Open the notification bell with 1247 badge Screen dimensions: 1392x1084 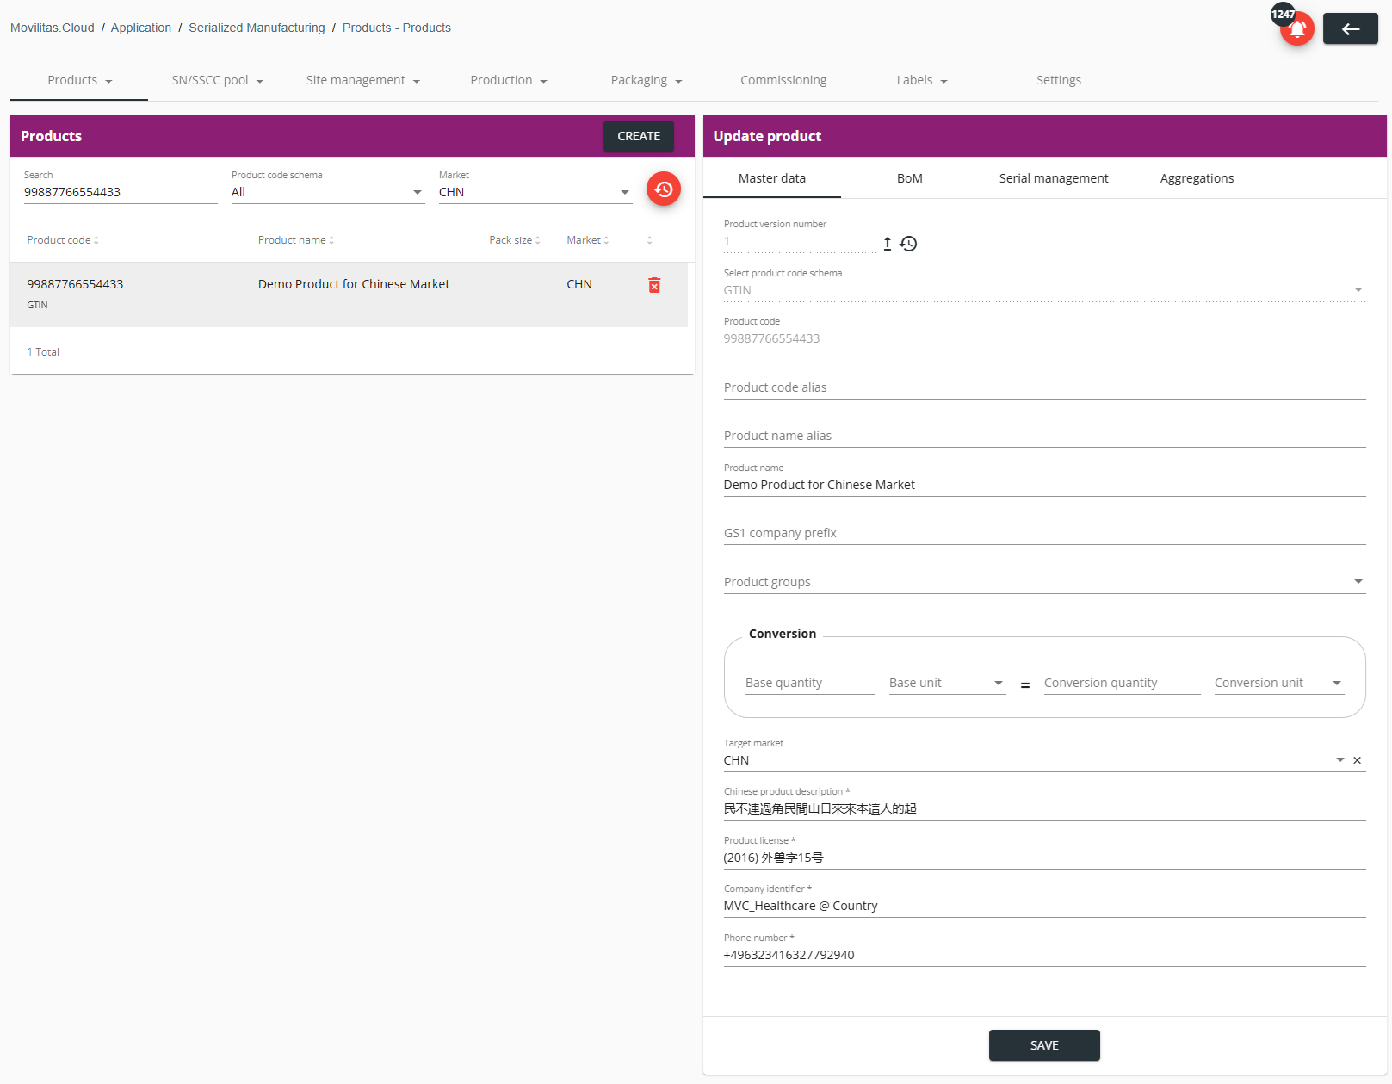pyautogui.click(x=1296, y=28)
